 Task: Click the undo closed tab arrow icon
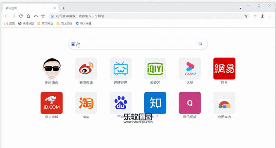tap(36, 16)
